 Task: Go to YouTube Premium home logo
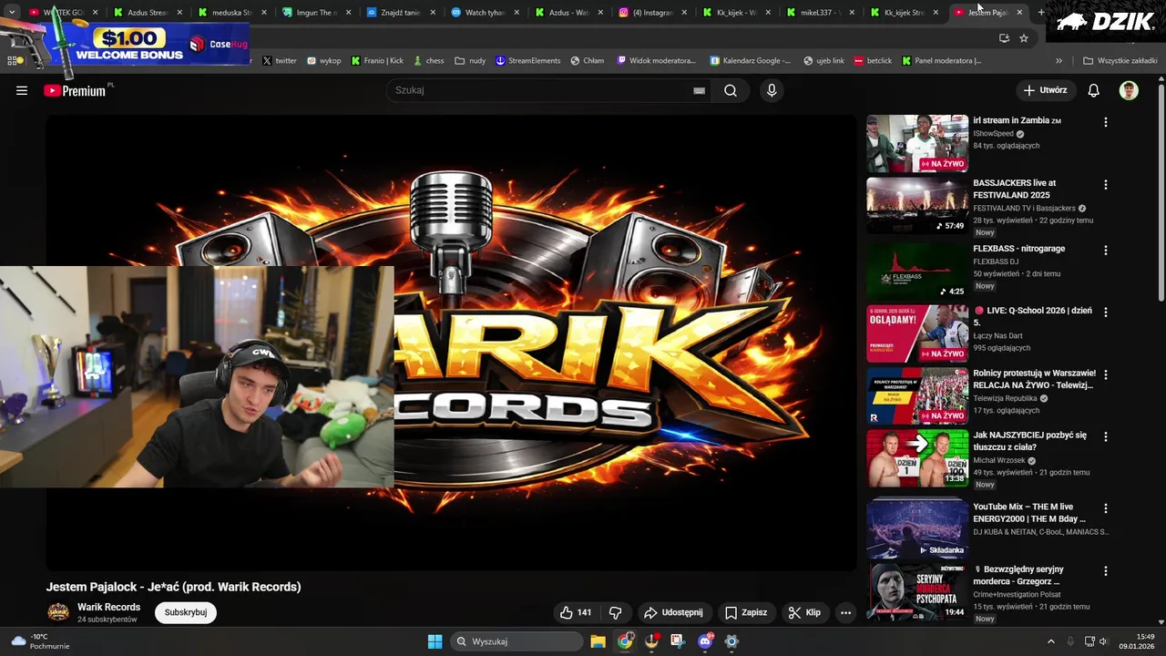[75, 90]
